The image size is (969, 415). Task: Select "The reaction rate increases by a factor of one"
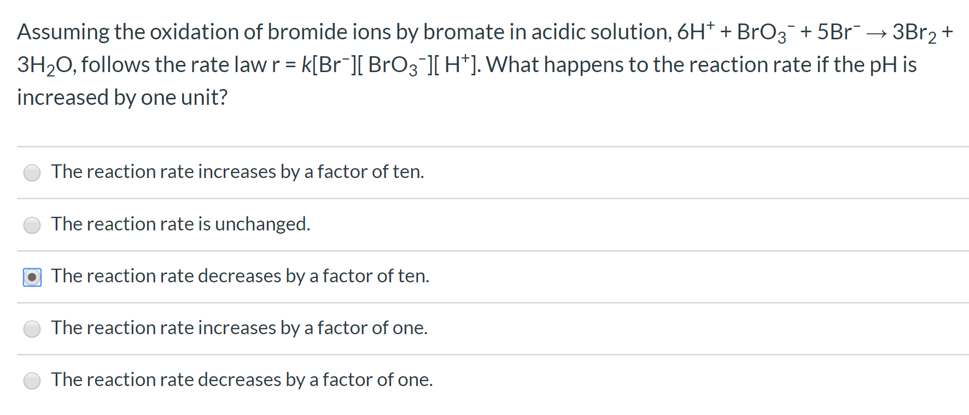click(239, 328)
